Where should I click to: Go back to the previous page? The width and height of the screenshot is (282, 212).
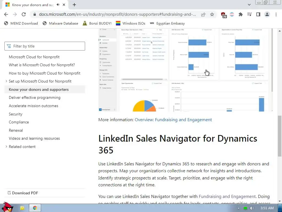(x=6, y=14)
